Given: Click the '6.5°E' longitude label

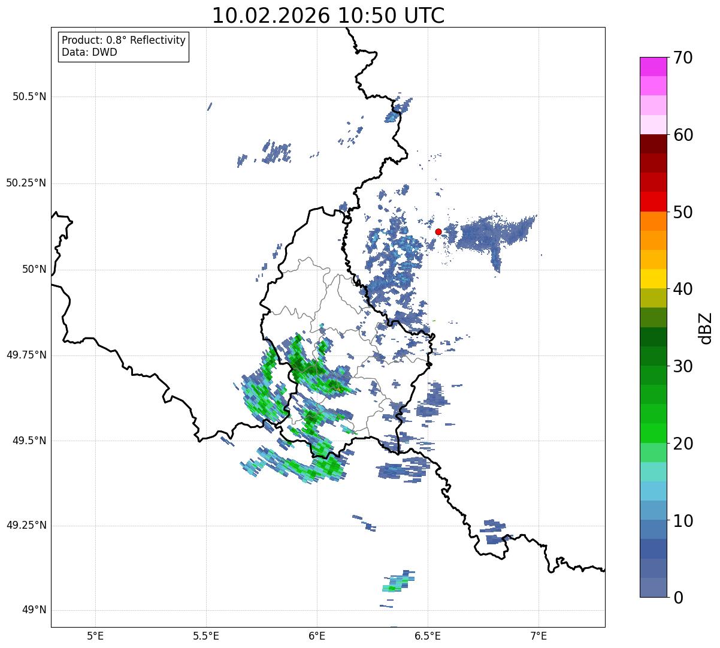Looking at the screenshot, I should click(428, 635).
